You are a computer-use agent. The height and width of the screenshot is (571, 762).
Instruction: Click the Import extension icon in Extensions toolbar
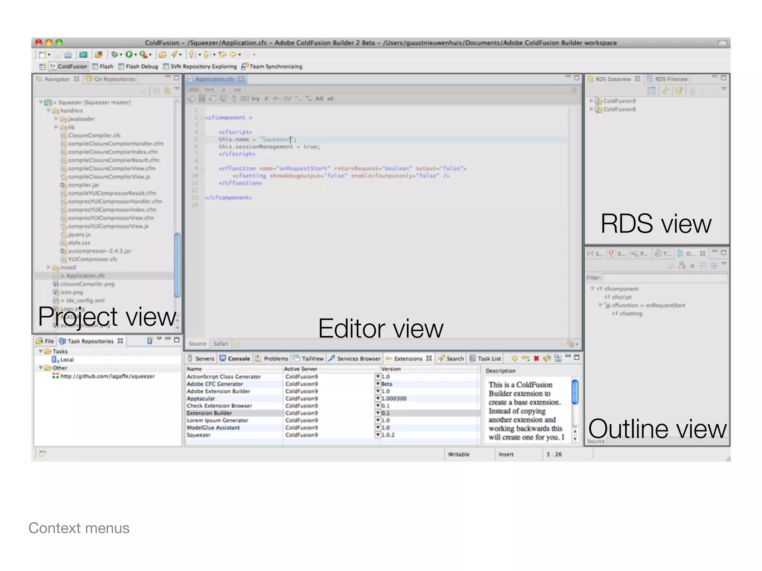click(558, 358)
